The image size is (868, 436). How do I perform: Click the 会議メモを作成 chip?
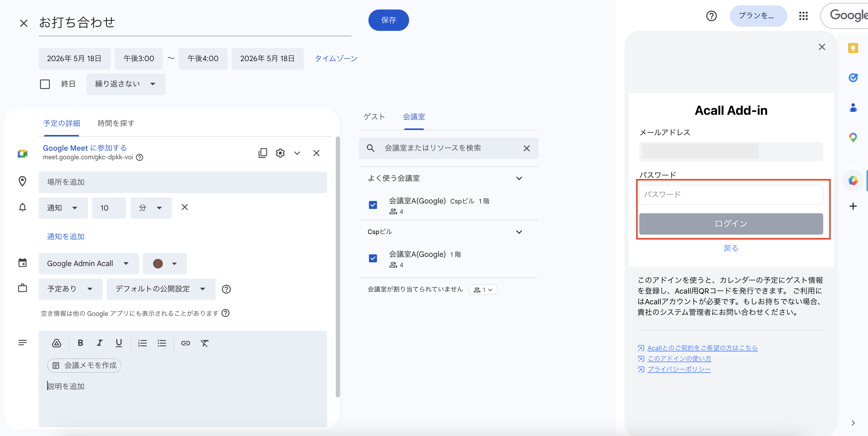[84, 366]
